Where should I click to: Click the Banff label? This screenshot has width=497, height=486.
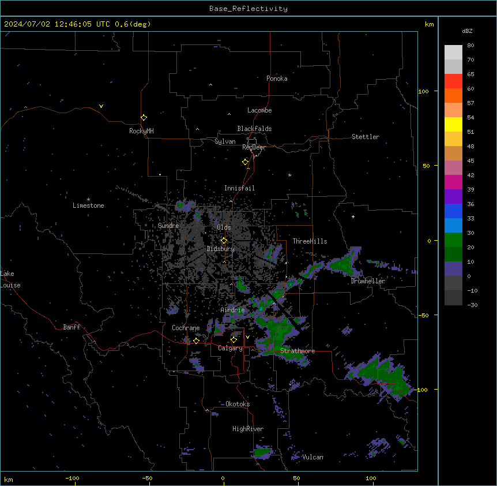coord(71,327)
